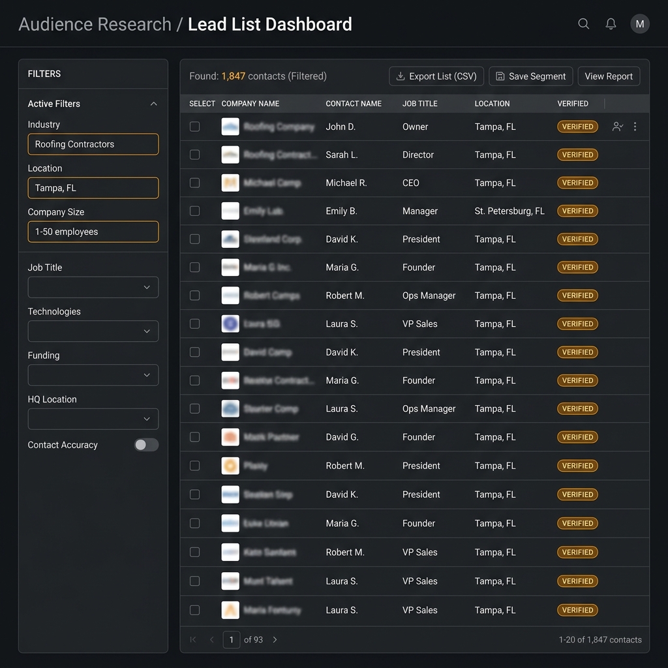This screenshot has height=668, width=668.
Task: Sort by the Verified column header
Action: [x=573, y=104]
